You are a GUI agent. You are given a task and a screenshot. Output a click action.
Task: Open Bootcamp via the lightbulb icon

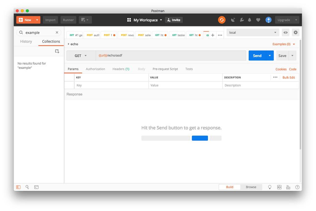click(270, 187)
